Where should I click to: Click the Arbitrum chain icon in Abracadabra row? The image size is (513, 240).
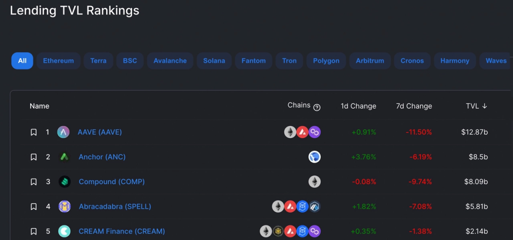click(x=315, y=206)
